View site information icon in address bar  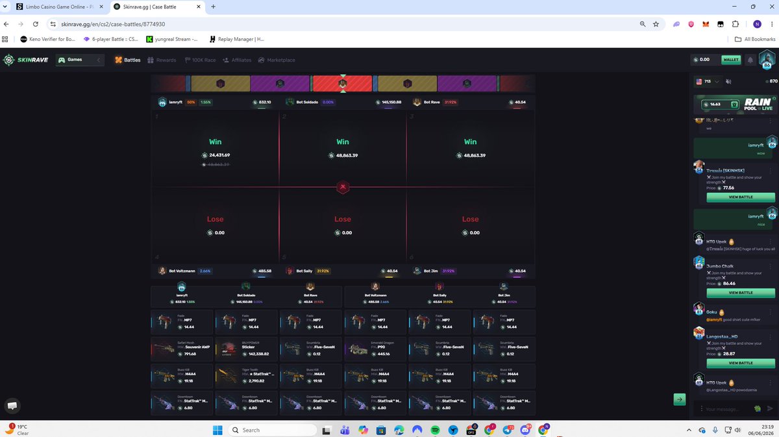(52, 24)
